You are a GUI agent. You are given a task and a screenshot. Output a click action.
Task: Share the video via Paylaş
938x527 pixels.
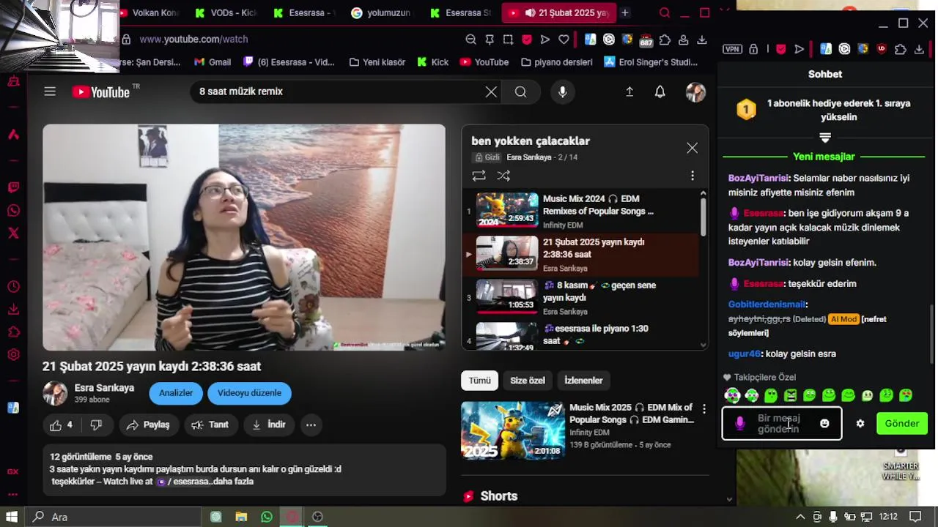pyautogui.click(x=147, y=425)
